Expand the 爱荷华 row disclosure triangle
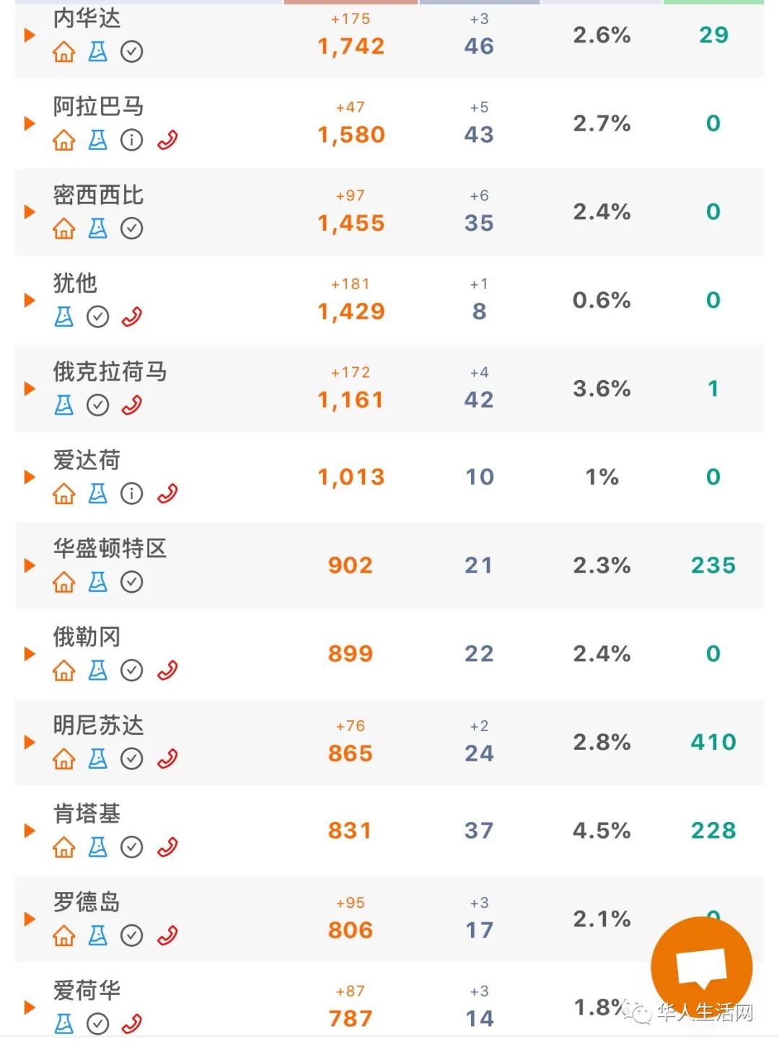This screenshot has width=779, height=1047. [30, 1007]
